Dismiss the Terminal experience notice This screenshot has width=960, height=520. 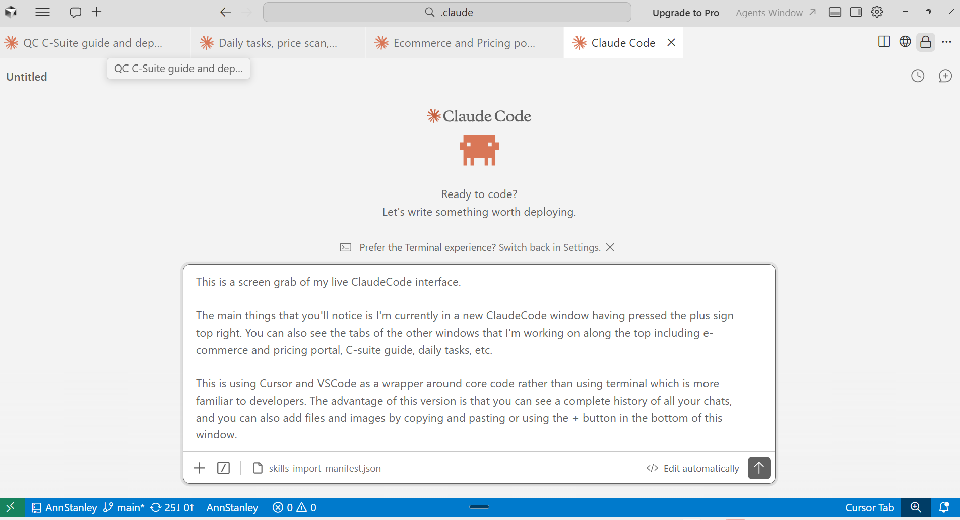(x=610, y=247)
